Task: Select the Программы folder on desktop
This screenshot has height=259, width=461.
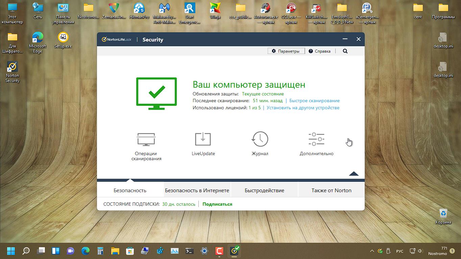Action: coord(443,11)
